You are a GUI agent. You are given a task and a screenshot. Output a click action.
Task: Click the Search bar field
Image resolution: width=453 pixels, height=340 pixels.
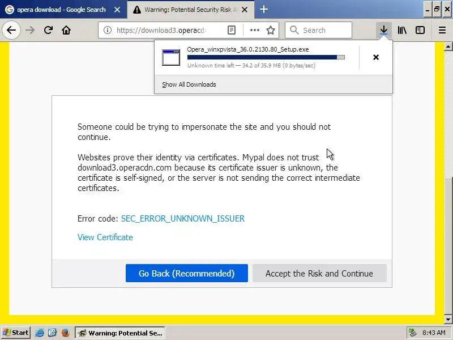tap(318, 30)
